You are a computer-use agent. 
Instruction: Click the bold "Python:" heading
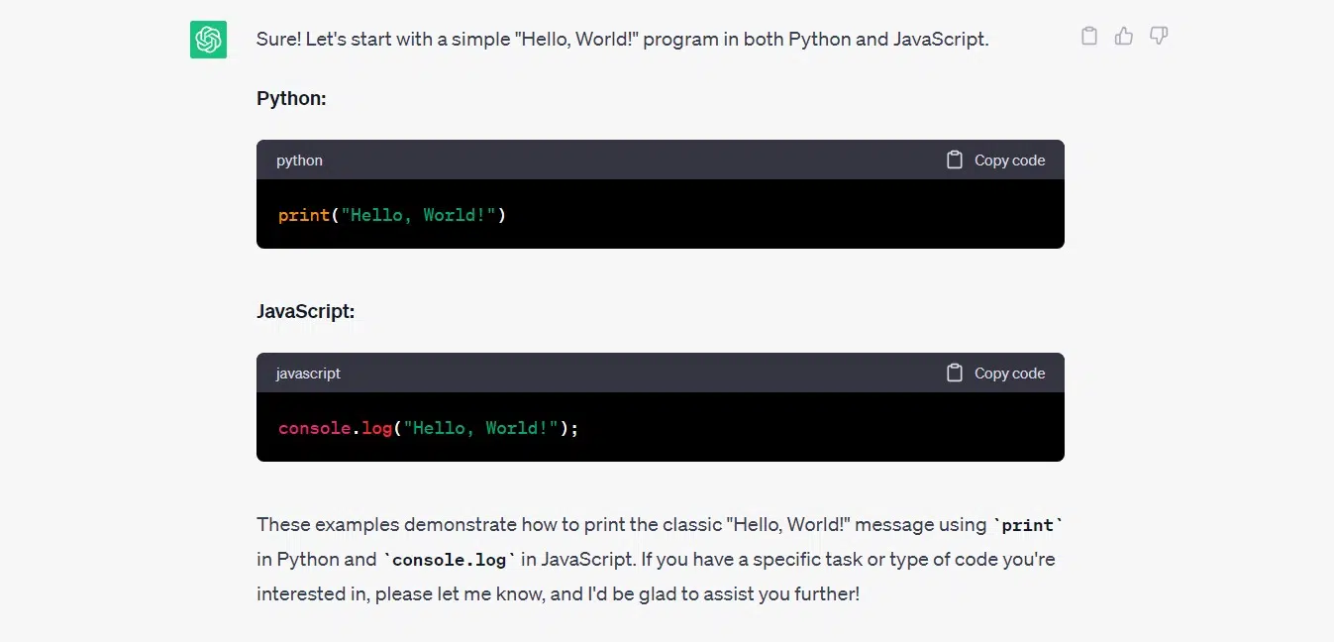point(291,98)
